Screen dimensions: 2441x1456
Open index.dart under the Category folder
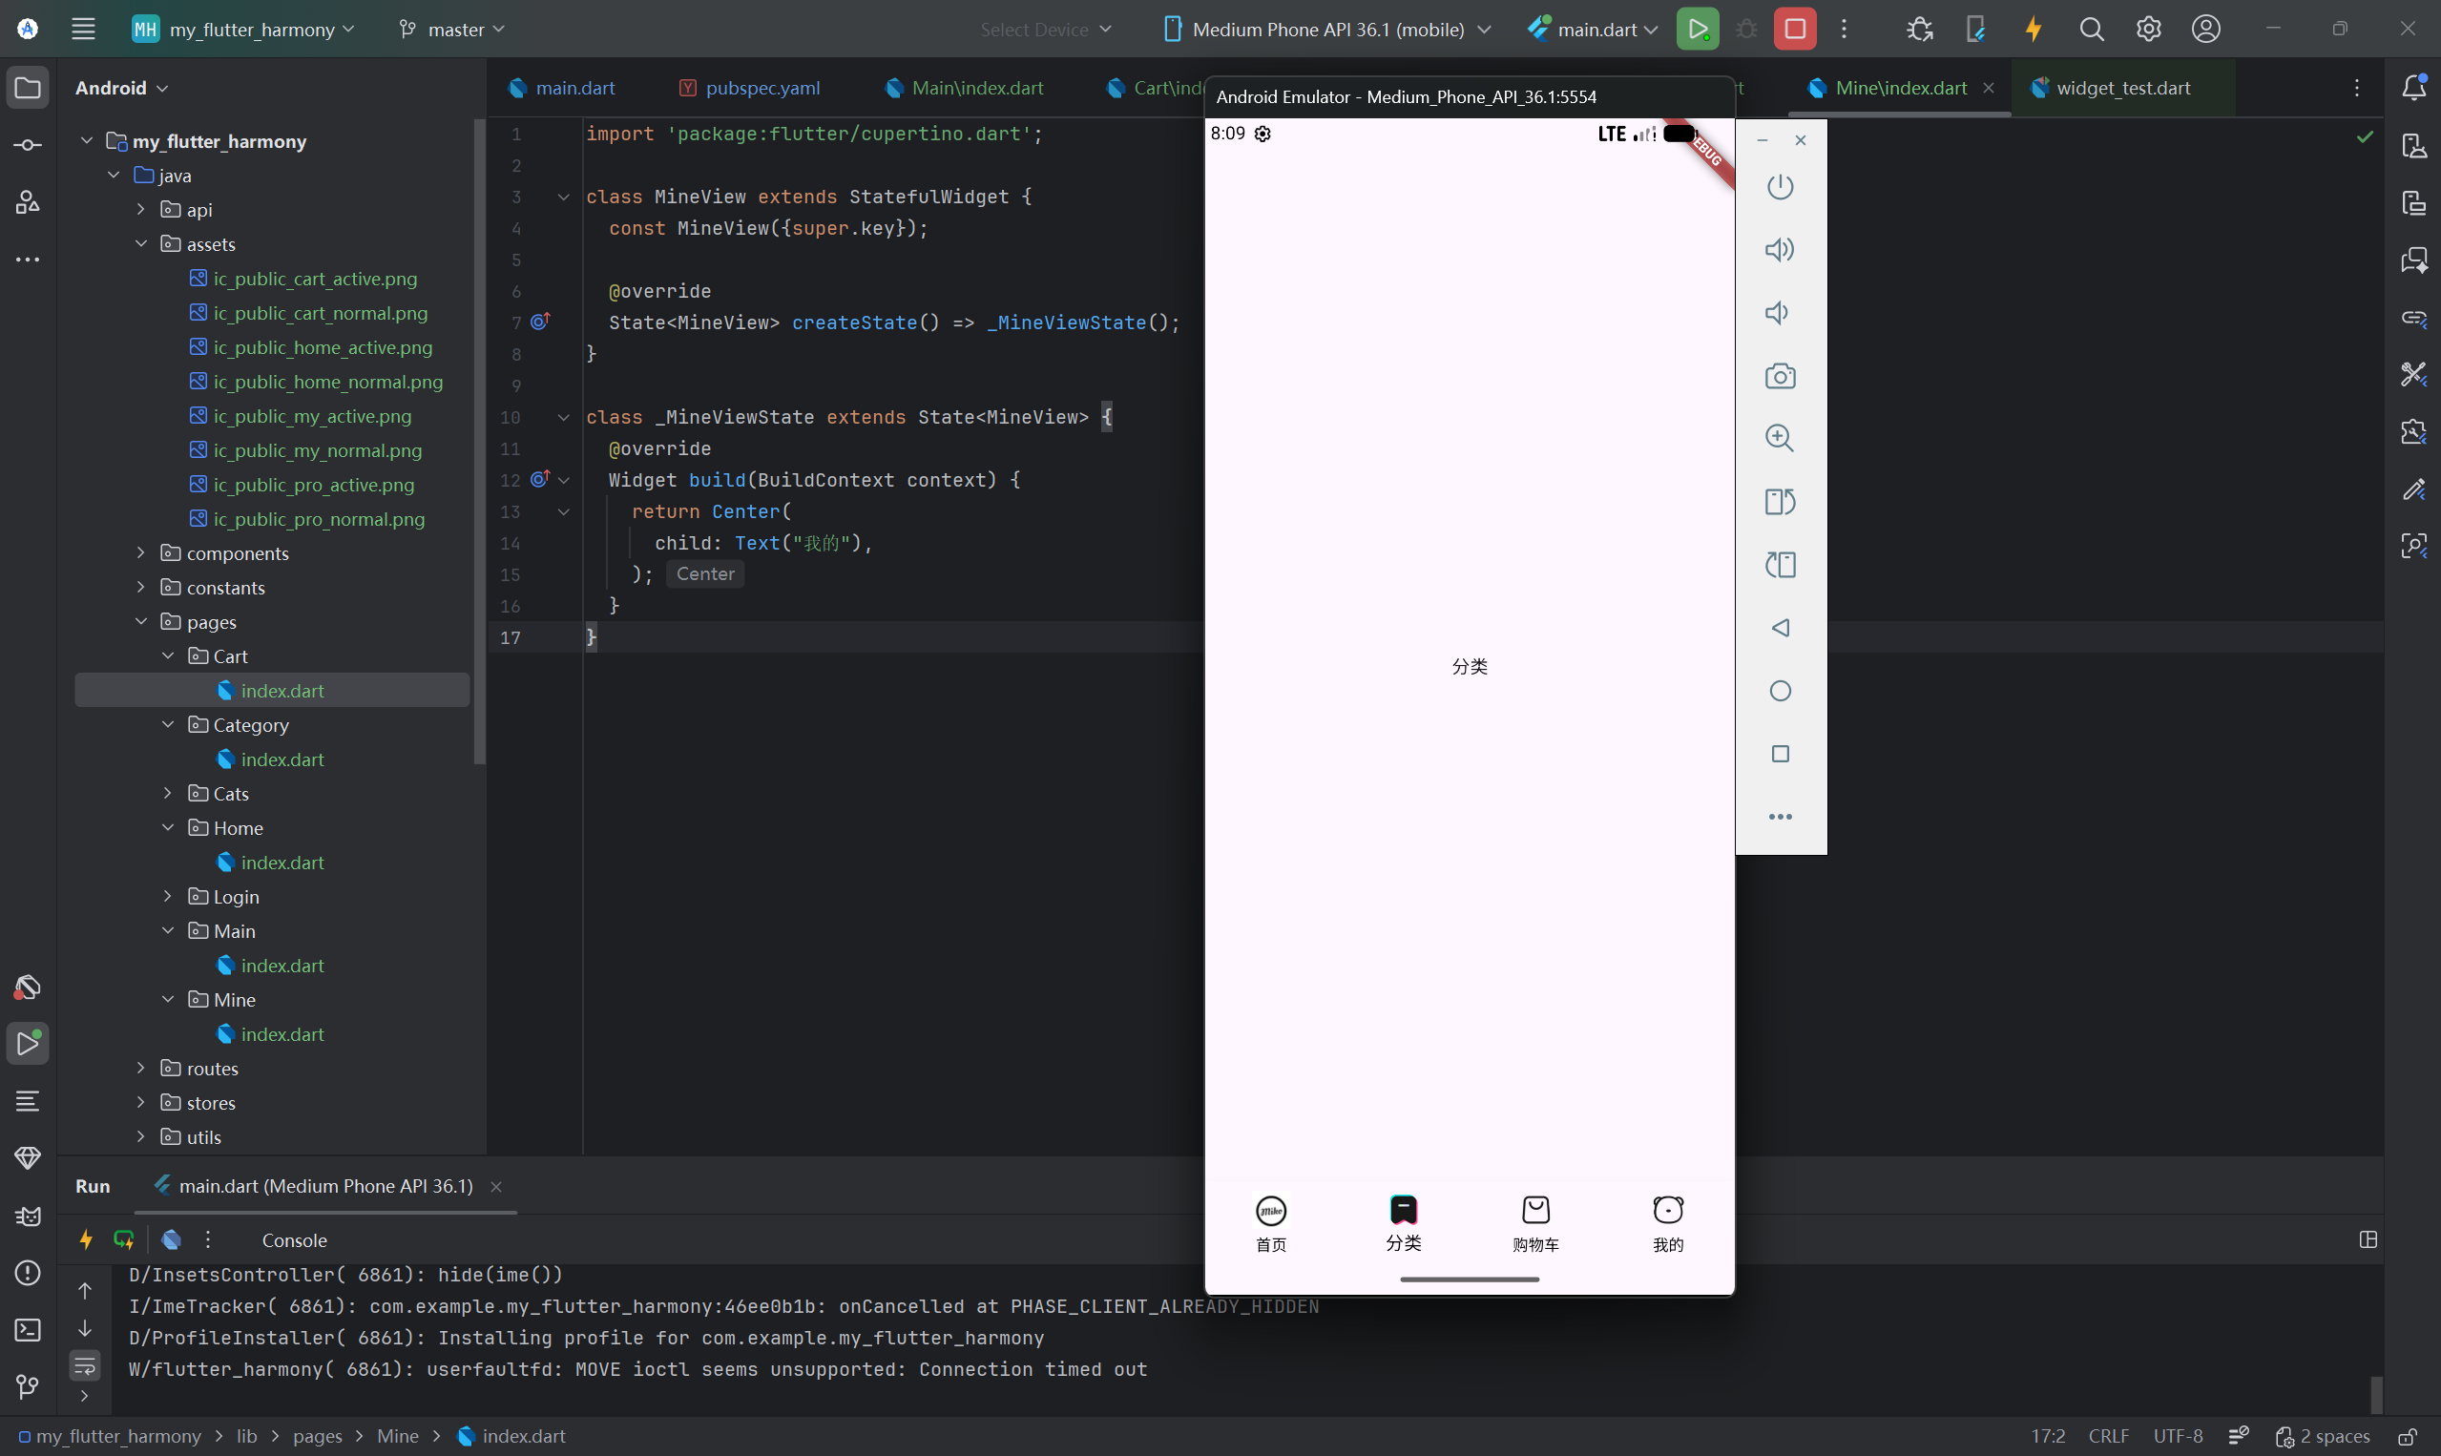[282, 759]
